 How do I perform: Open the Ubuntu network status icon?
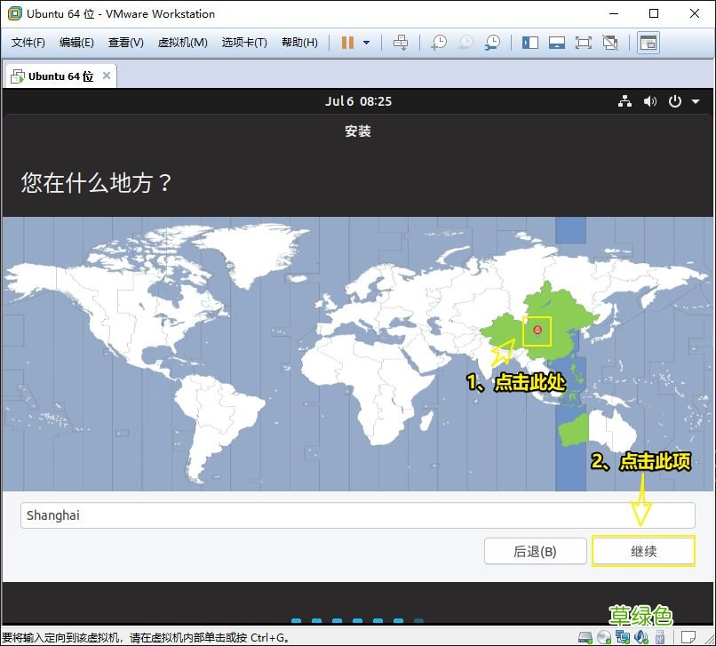coord(625,101)
